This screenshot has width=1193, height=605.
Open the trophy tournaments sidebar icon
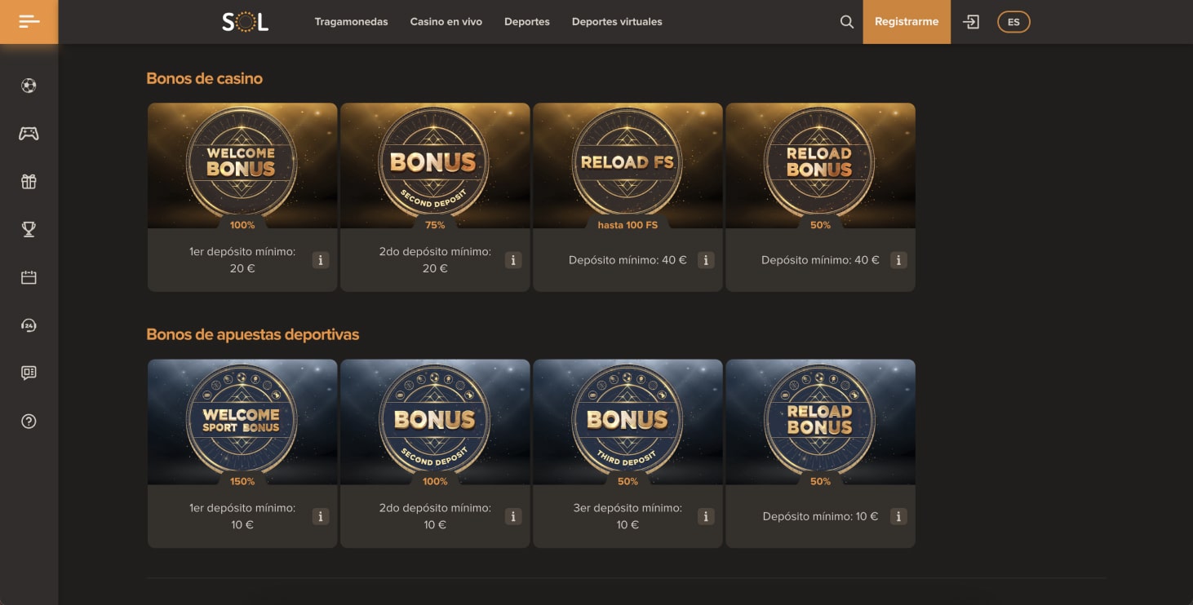(29, 229)
